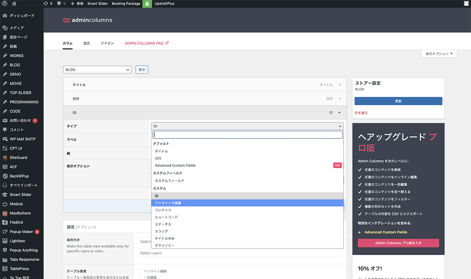Click the Admin Columns プロ版を入手 button

[x=398, y=243]
